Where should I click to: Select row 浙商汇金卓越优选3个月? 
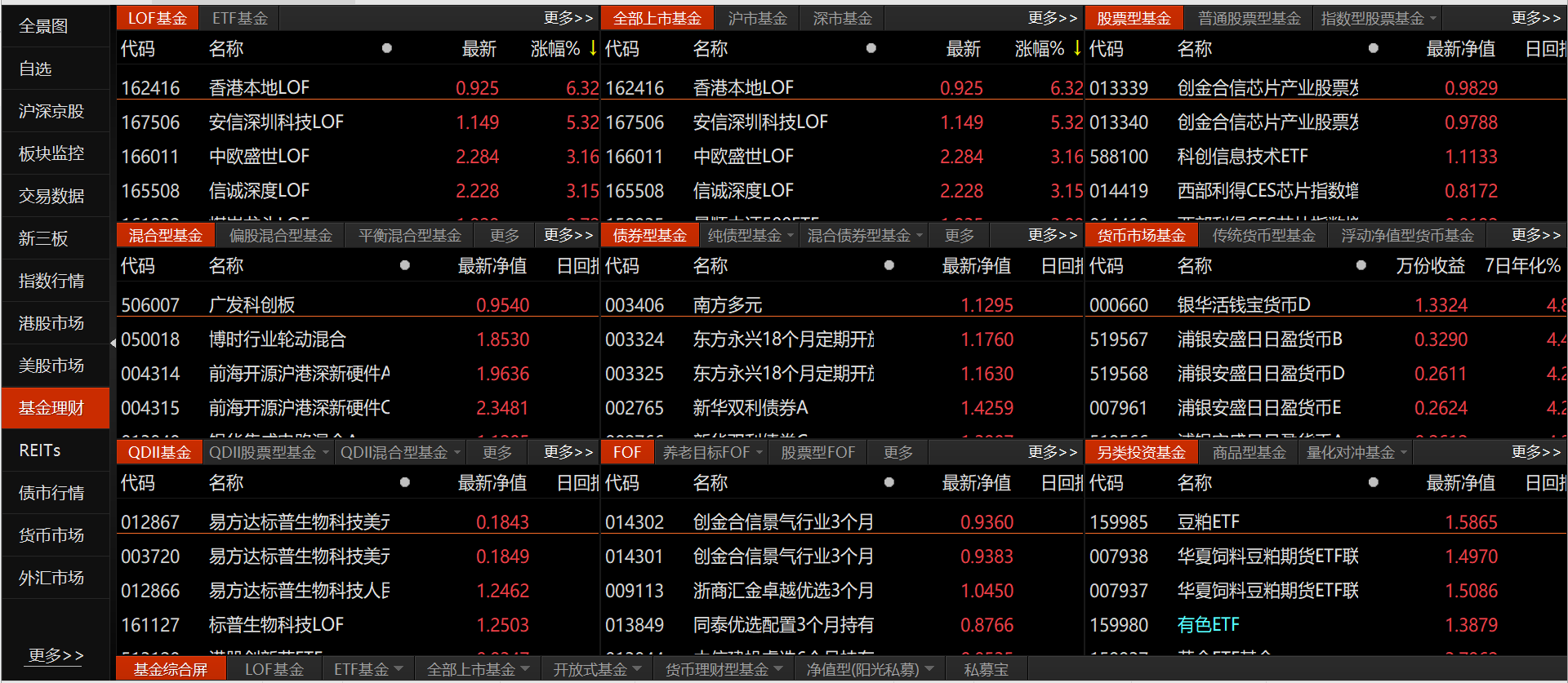click(843, 590)
